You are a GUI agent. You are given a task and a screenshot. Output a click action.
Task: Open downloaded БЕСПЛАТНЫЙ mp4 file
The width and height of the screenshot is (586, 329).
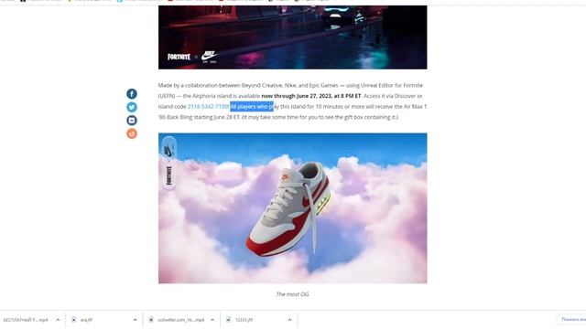point(26,320)
